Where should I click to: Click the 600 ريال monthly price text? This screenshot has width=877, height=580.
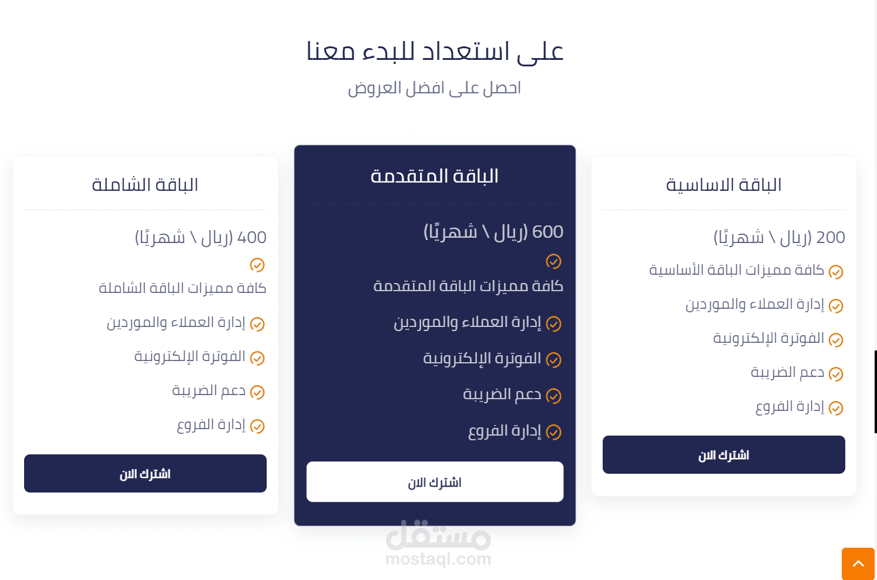tap(493, 232)
